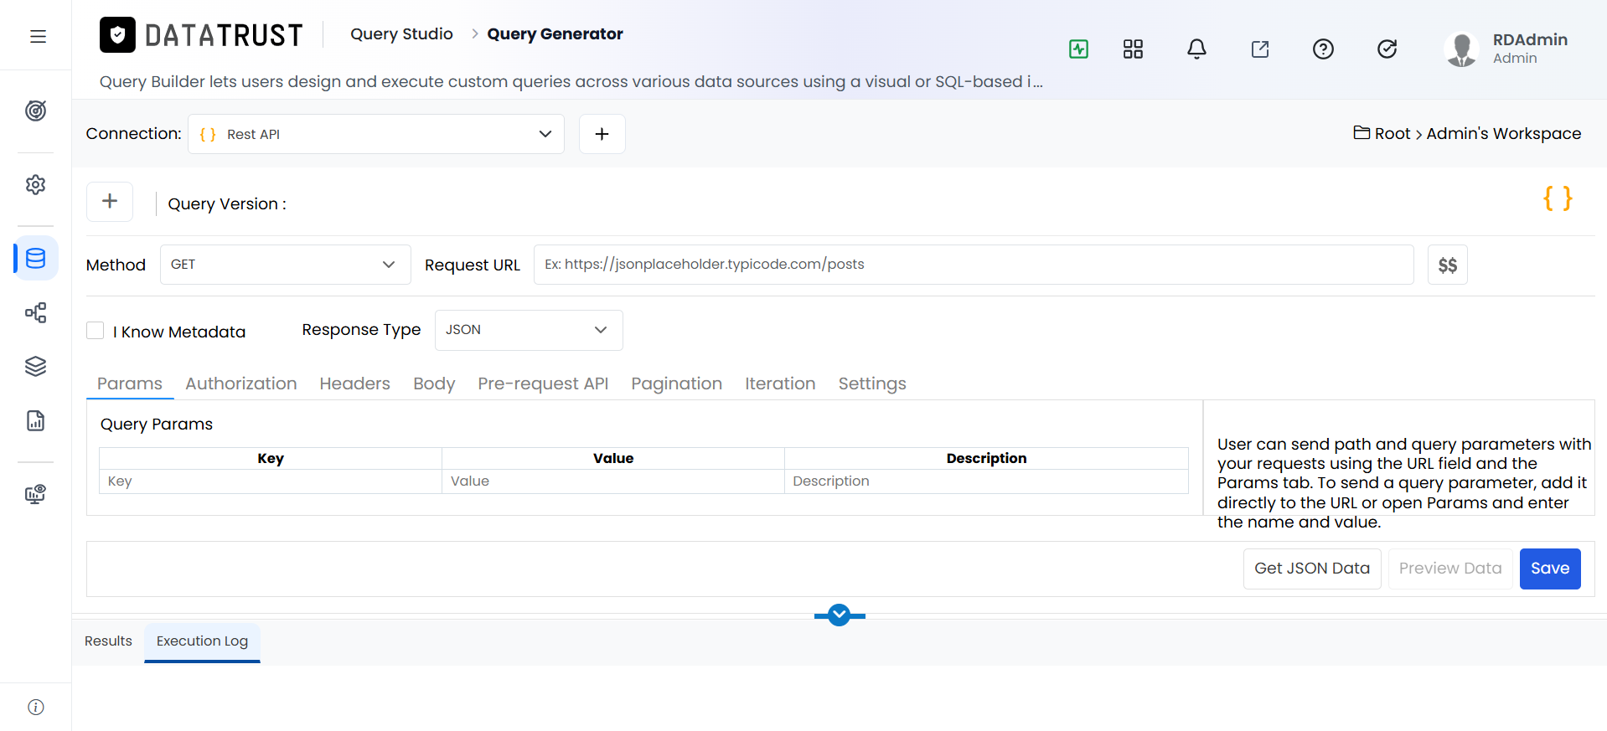Focus the Request URL input field
Image resolution: width=1607 pixels, height=731 pixels.
click(974, 265)
